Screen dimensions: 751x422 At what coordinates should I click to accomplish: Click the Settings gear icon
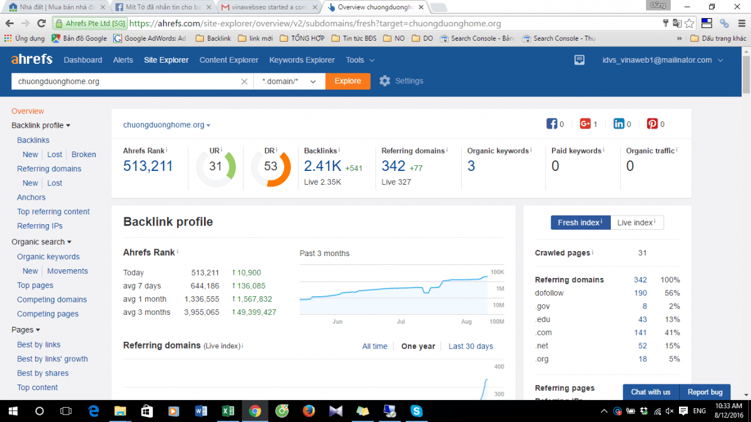[x=385, y=81]
